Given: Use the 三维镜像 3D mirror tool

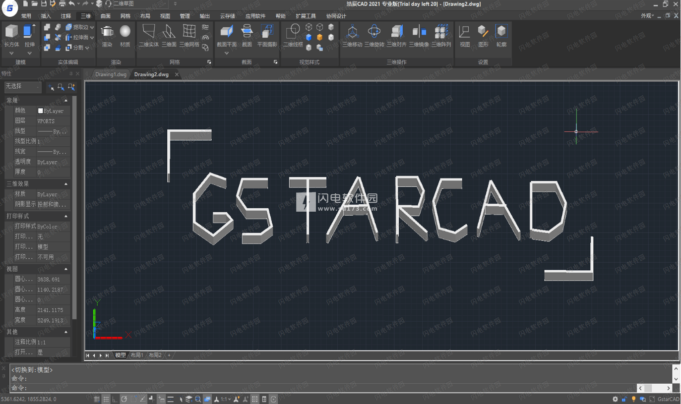Looking at the screenshot, I should tap(419, 35).
